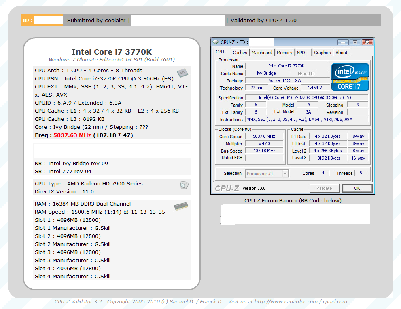Image resolution: width=401 pixels, height=309 pixels.
Task: Click the red 5037.63 MHz frequency text
Action: (72, 135)
